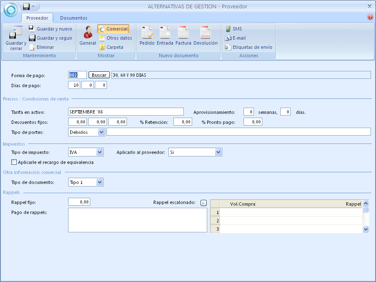Viewport: 376px width, 282px height.
Task: Enable Aplicarle el recargo de equivalencia
Action: click(x=14, y=162)
